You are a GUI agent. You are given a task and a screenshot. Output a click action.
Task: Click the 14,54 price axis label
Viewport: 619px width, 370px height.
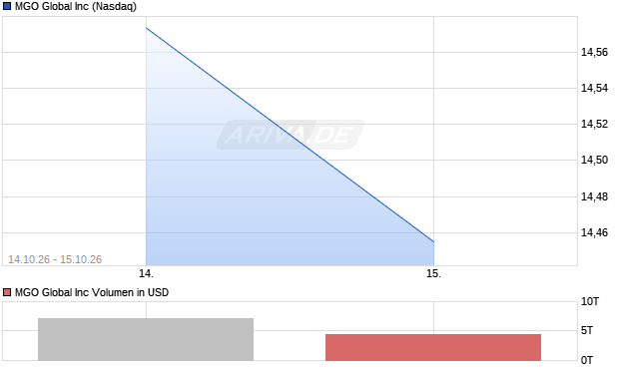594,88
